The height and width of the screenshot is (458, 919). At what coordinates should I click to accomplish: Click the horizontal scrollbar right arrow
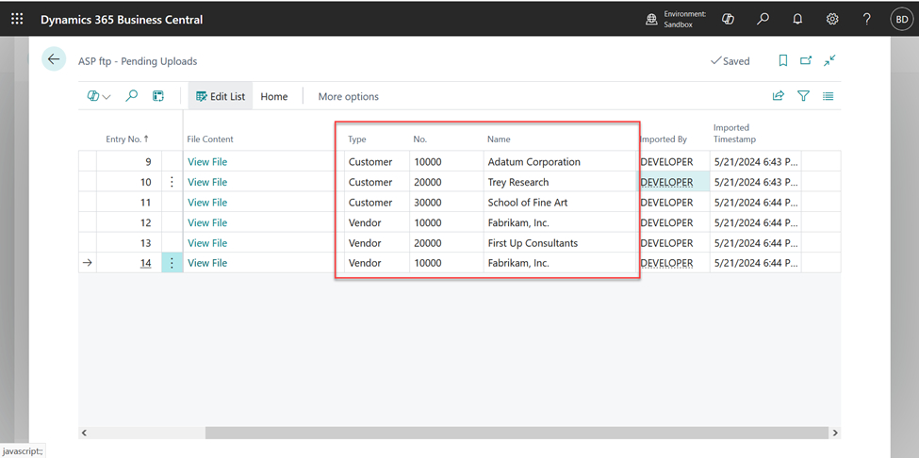point(835,433)
